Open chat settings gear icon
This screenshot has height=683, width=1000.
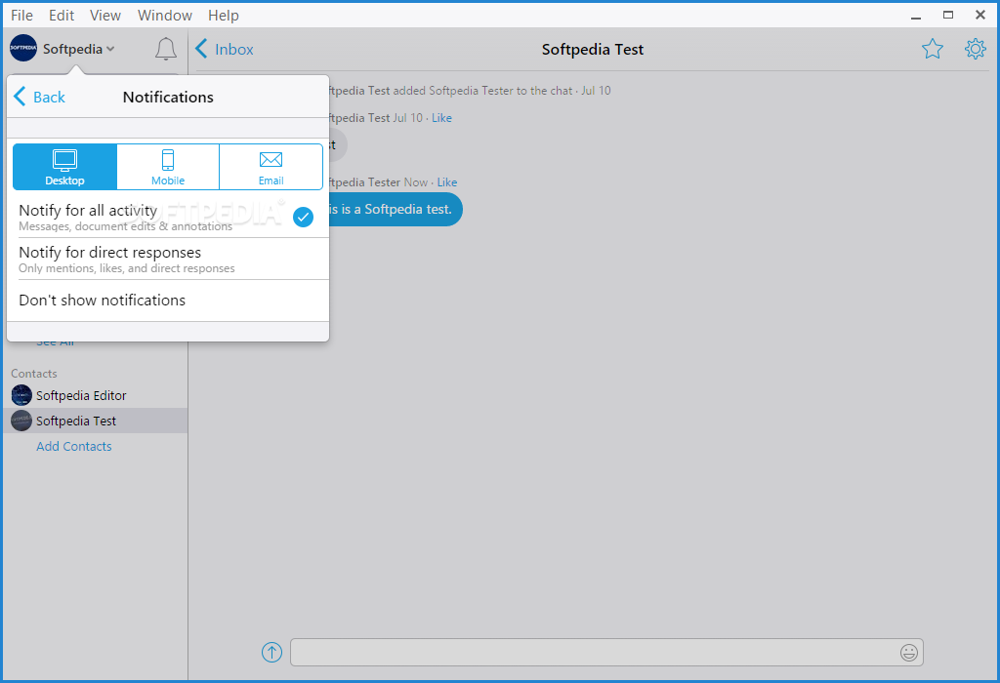coord(976,49)
